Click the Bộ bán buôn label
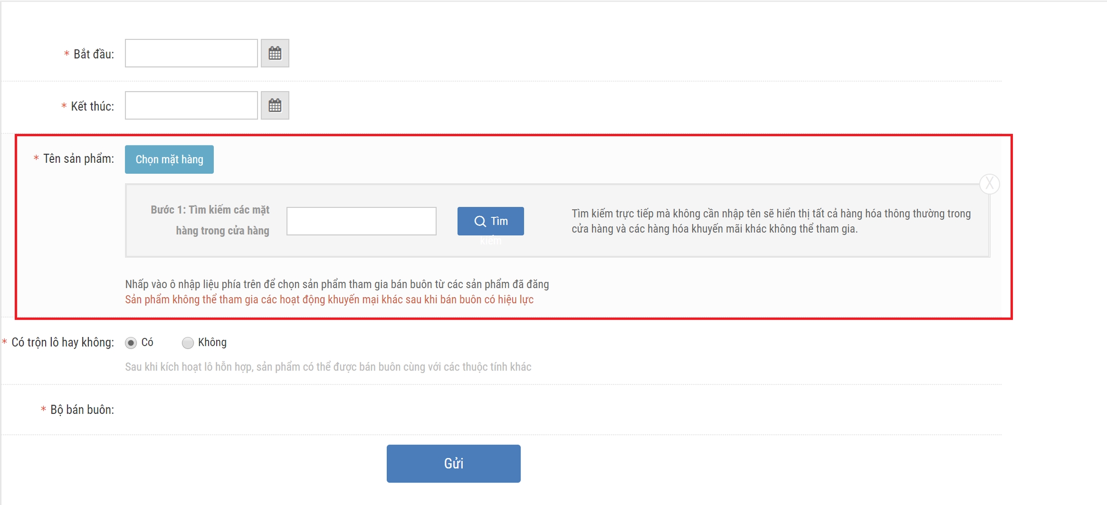The height and width of the screenshot is (505, 1107). coord(82,409)
